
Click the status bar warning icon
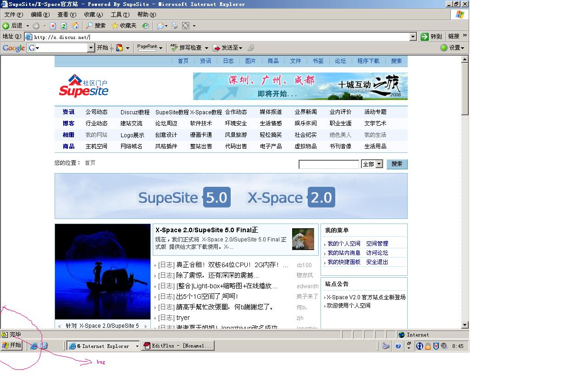[x=5, y=335]
